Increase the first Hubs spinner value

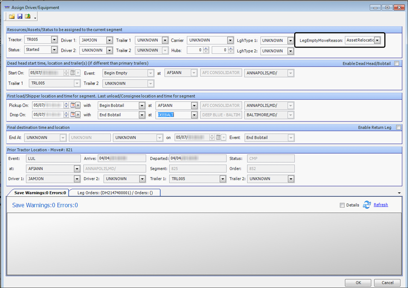tap(206, 49)
